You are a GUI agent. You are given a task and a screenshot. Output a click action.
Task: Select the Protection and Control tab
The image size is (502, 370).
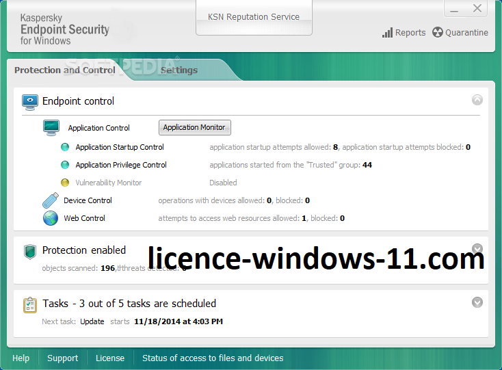click(x=65, y=70)
